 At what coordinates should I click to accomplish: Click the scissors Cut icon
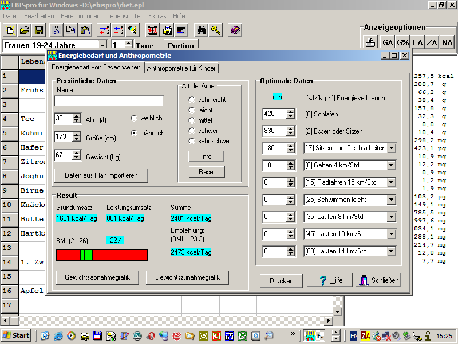click(x=56, y=30)
